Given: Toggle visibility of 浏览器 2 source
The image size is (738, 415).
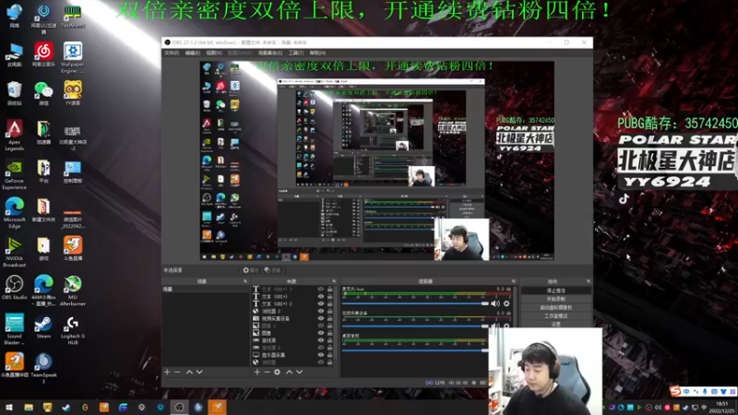Looking at the screenshot, I should tap(321, 311).
